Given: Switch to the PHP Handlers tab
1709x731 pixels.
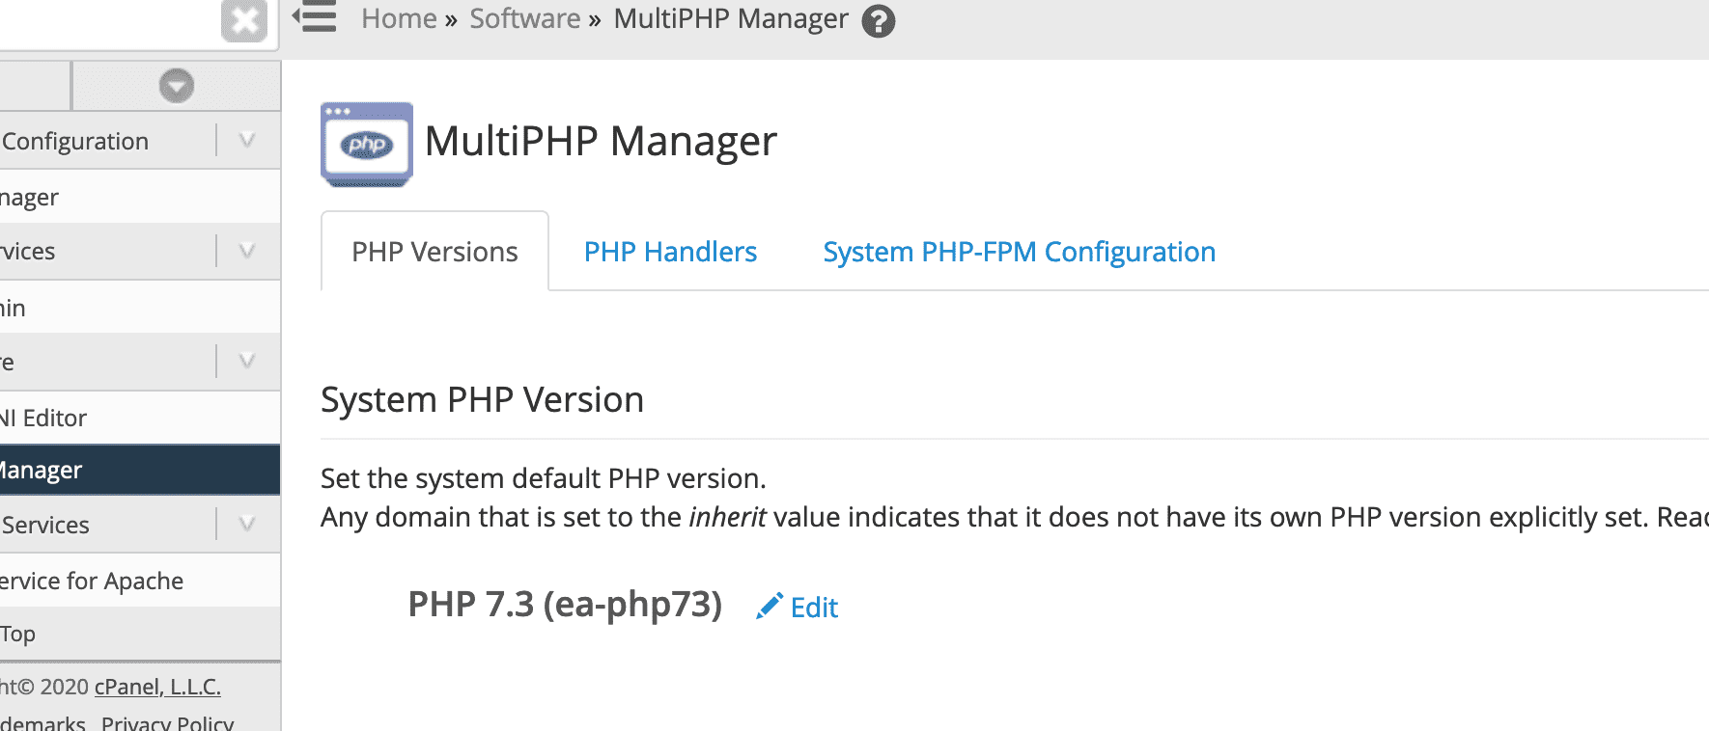Looking at the screenshot, I should [670, 252].
